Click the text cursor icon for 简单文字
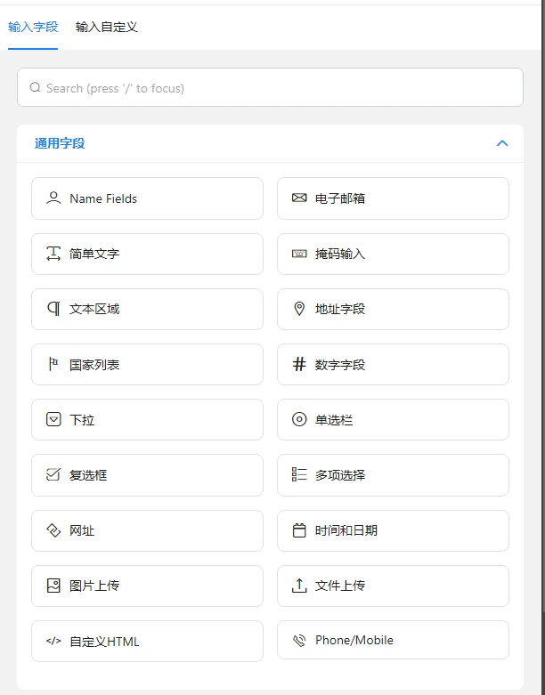Image resolution: width=545 pixels, height=695 pixels. [x=53, y=254]
